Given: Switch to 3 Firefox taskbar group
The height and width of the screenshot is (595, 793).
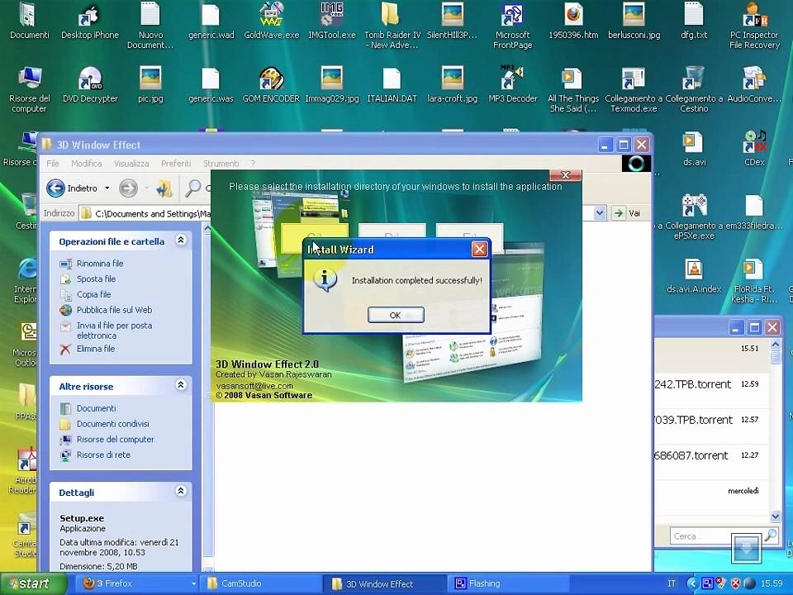Looking at the screenshot, I should 138,583.
